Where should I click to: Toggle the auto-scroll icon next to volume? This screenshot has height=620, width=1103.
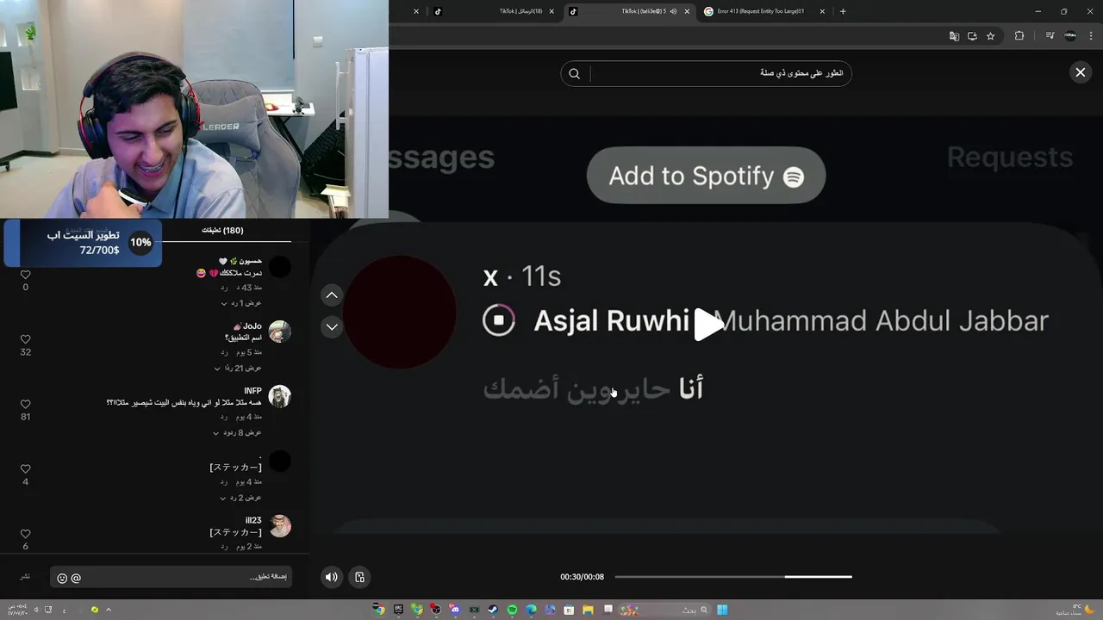360,577
